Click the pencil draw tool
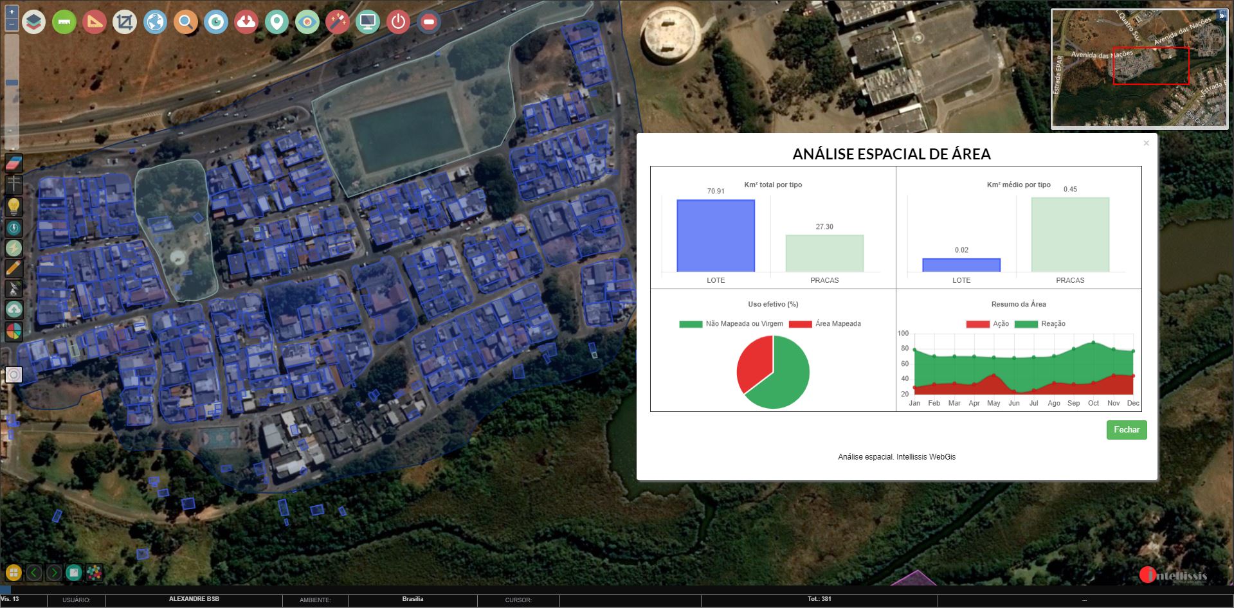Viewport: 1234px width, 608px height. coord(14,268)
